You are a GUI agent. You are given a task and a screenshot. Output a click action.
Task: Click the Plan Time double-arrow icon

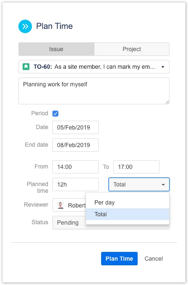25,26
